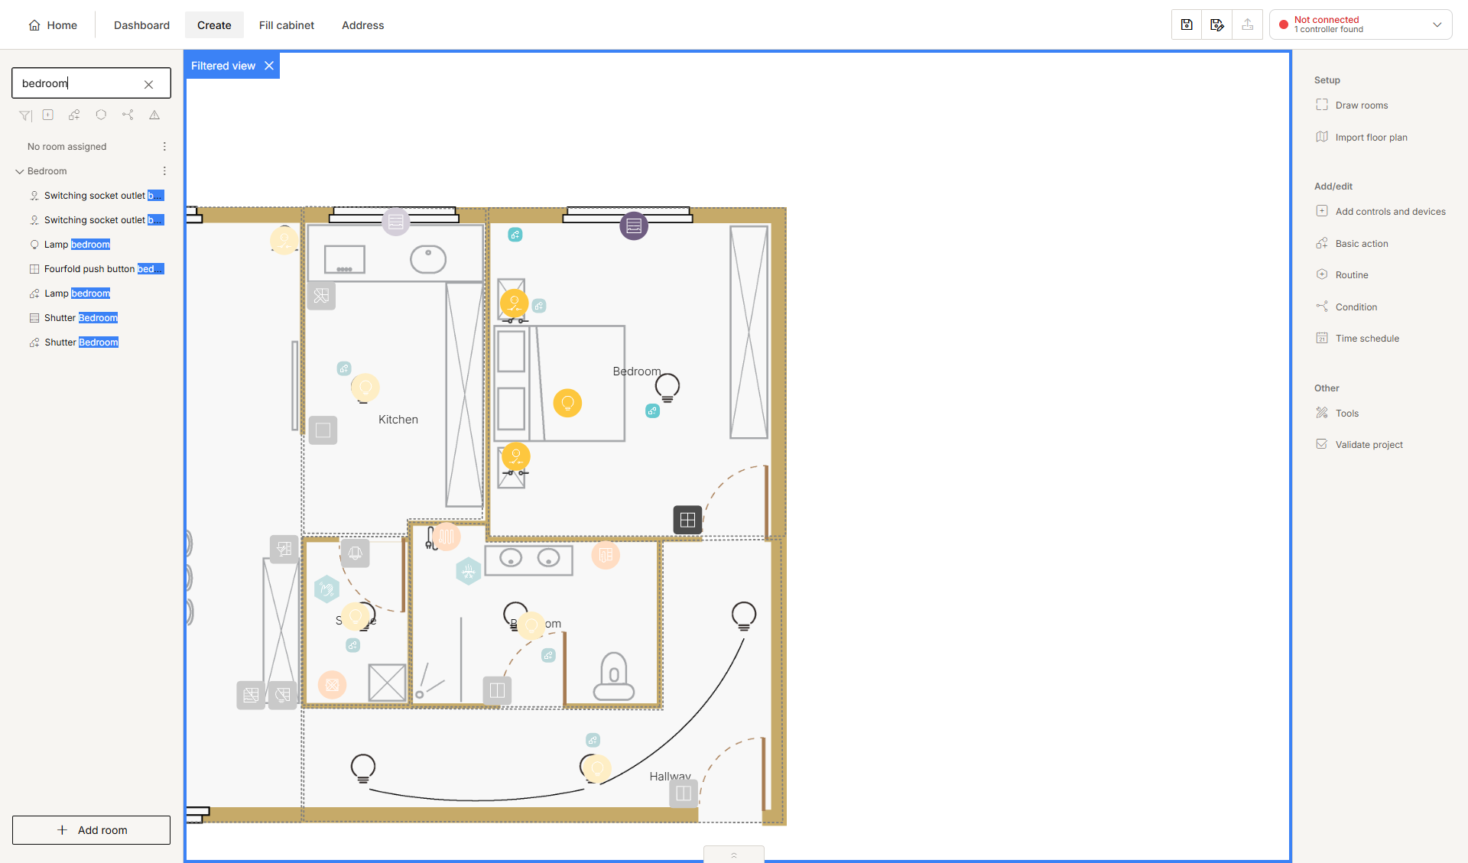Open options menu for No room assigned
This screenshot has width=1468, height=863.
[x=164, y=147]
